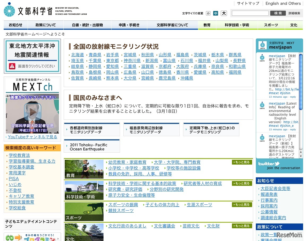
Task: Click the mextjapan Twitter avatar in widget header
Action: point(262,45)
